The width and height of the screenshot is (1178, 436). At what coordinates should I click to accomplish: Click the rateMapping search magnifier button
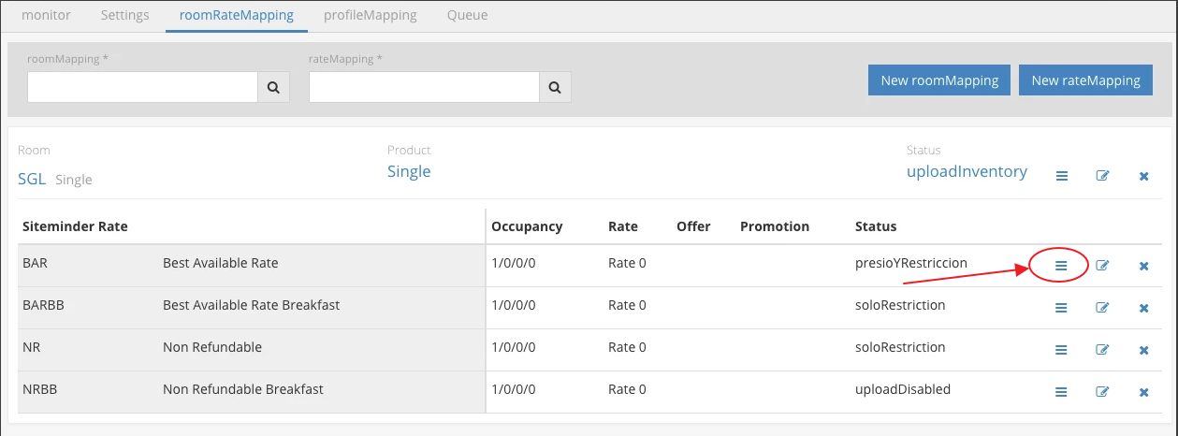[x=555, y=87]
